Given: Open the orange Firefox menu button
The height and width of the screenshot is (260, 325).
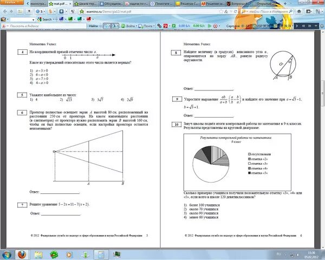Looking at the screenshot, I should pyautogui.click(x=11, y=2).
